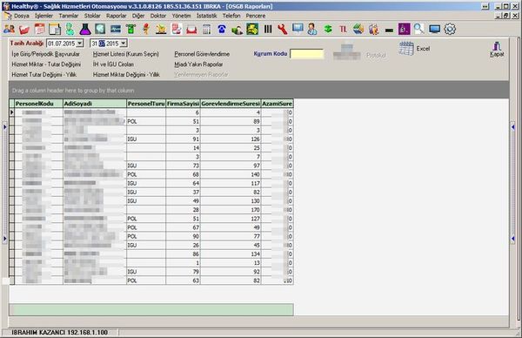Viewport: 522px width, 338px height.
Task: Open the skull x-ray radiology icon
Action: 100,29
